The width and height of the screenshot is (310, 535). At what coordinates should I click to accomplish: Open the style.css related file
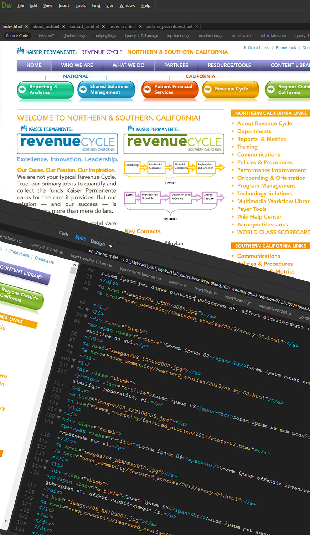pyautogui.click(x=45, y=36)
